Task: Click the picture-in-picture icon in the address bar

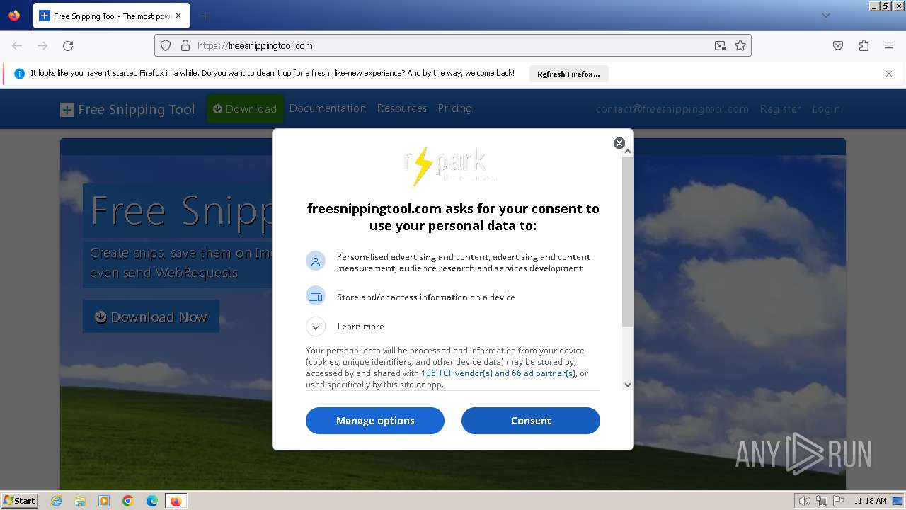Action: (721, 45)
